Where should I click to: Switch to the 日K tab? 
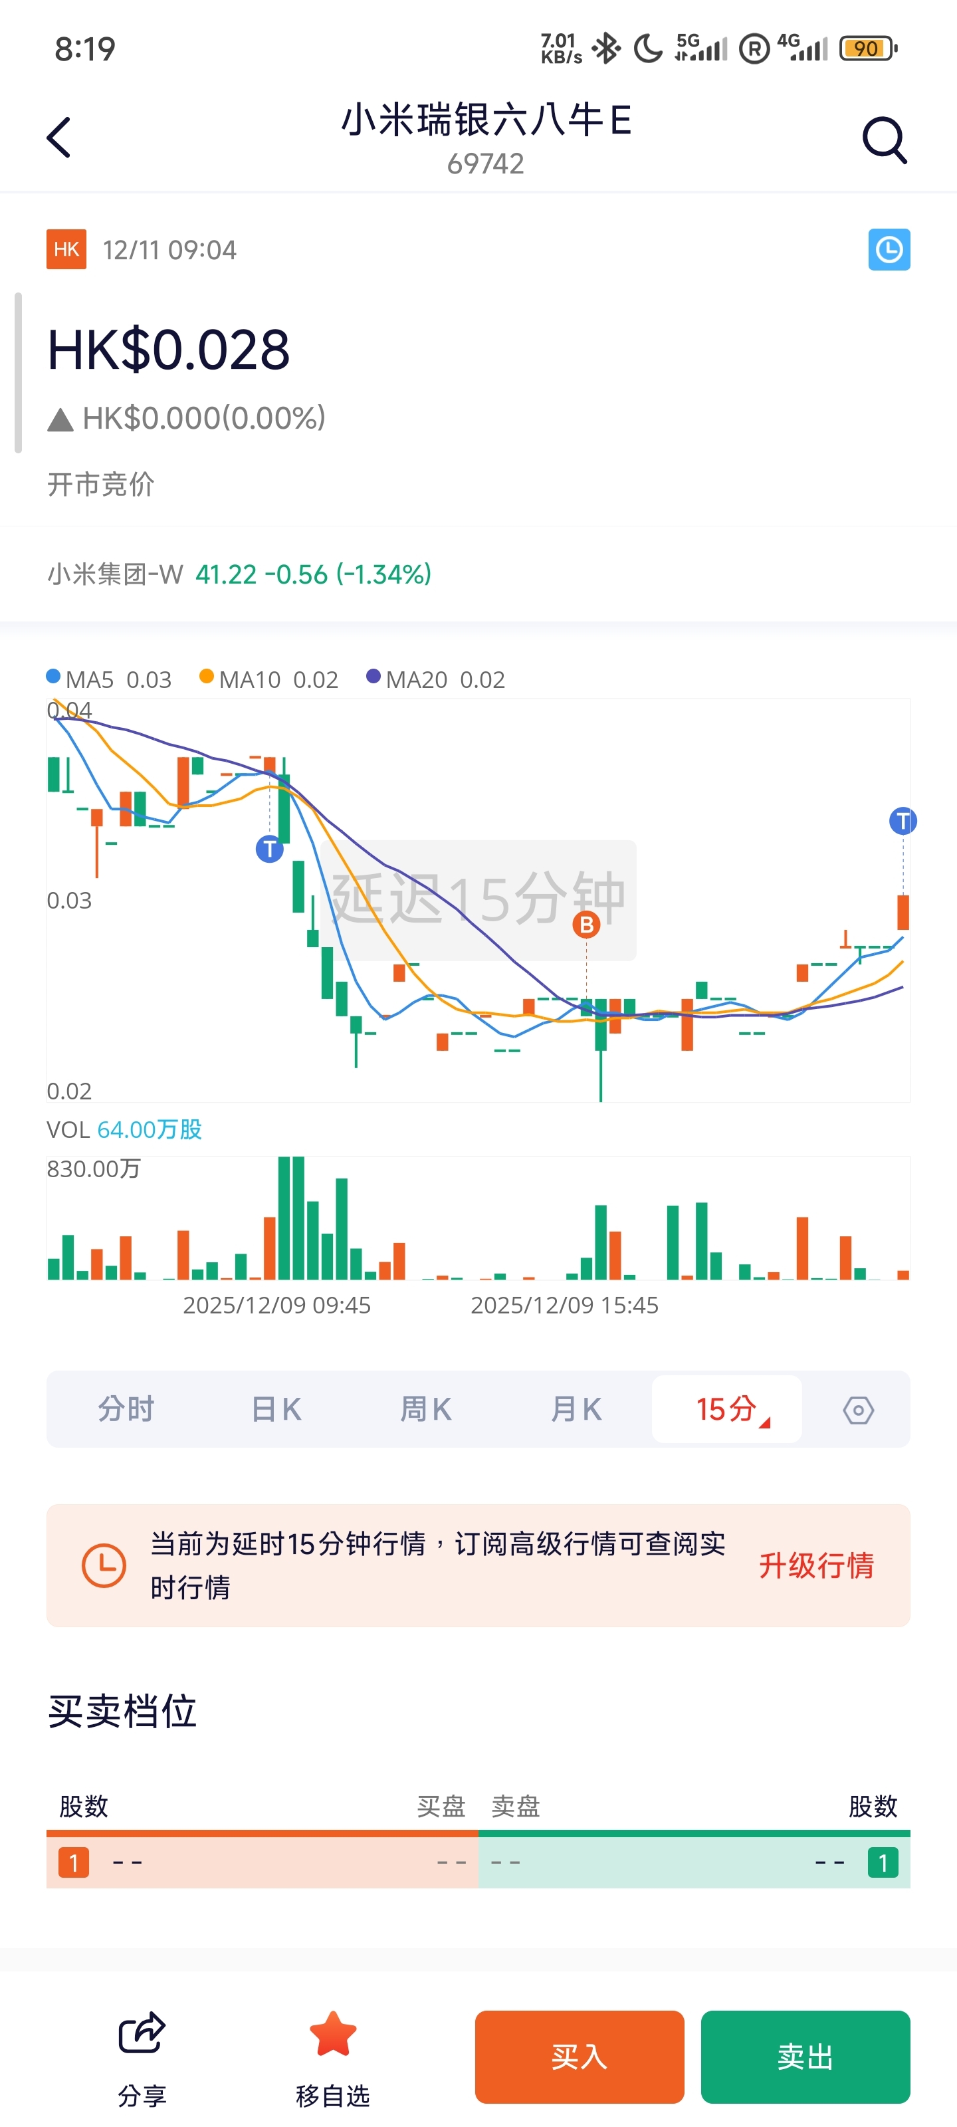276,1409
